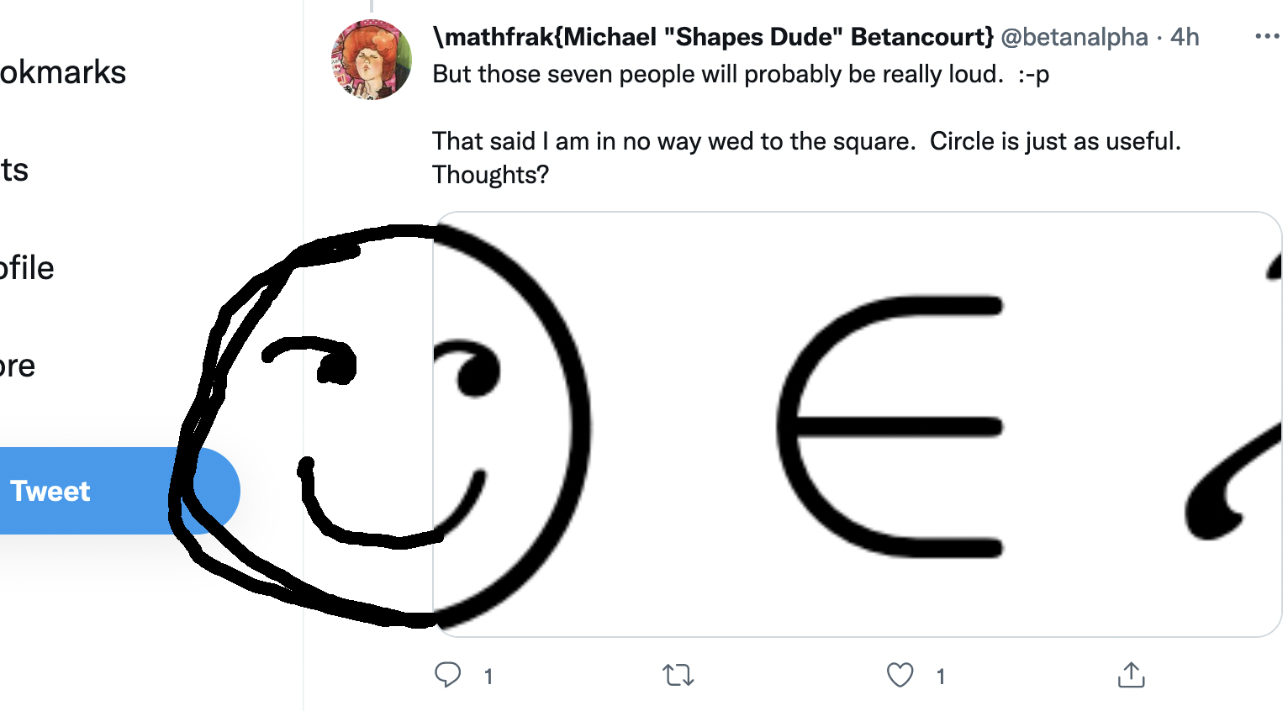Click the reply count number
1288x711 pixels.
(488, 677)
